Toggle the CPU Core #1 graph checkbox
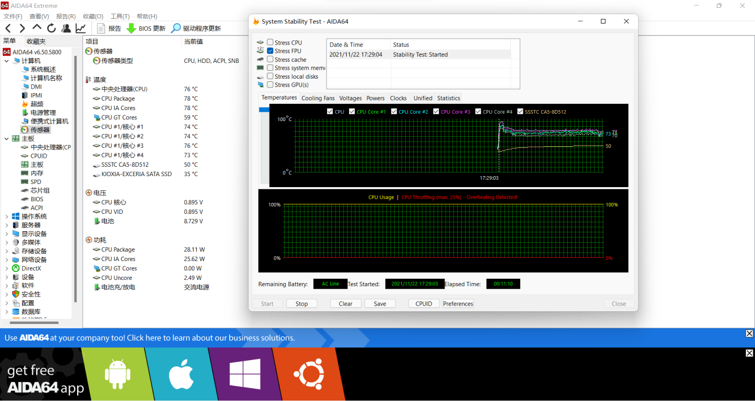Image resolution: width=755 pixels, height=401 pixels. click(x=352, y=112)
